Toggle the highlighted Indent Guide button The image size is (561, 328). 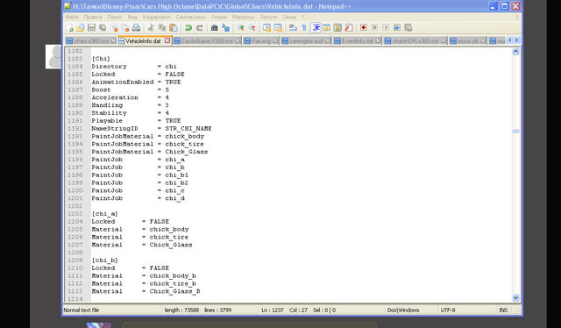[316, 27]
